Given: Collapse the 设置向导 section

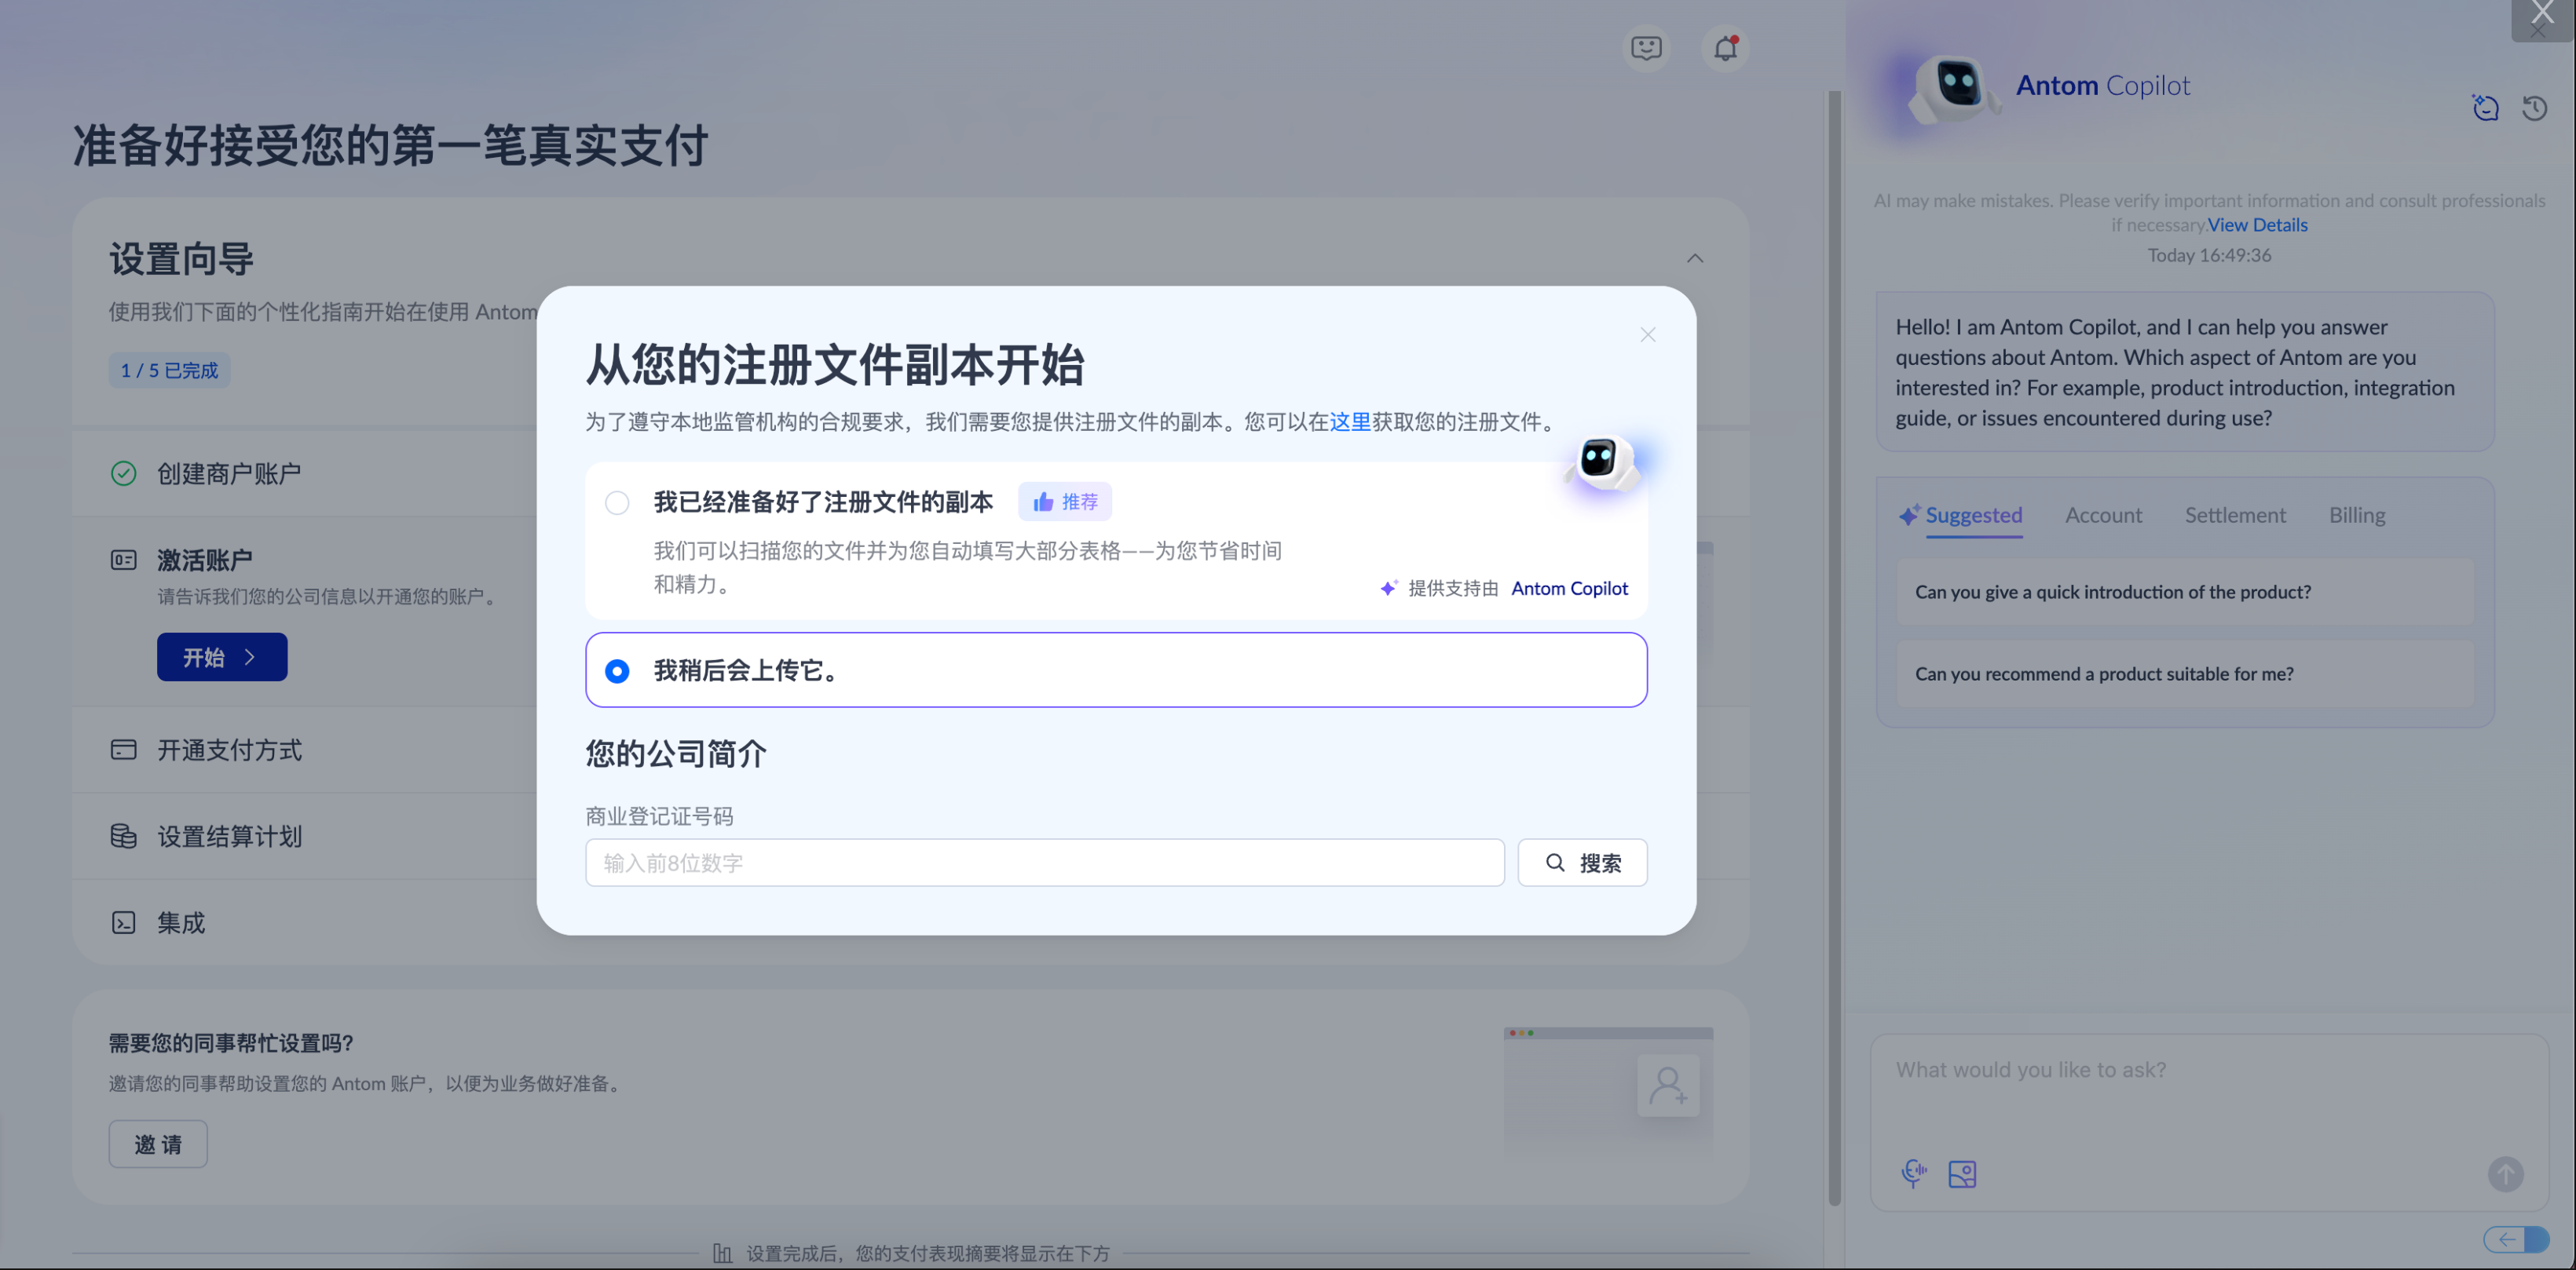Looking at the screenshot, I should click(1695, 259).
